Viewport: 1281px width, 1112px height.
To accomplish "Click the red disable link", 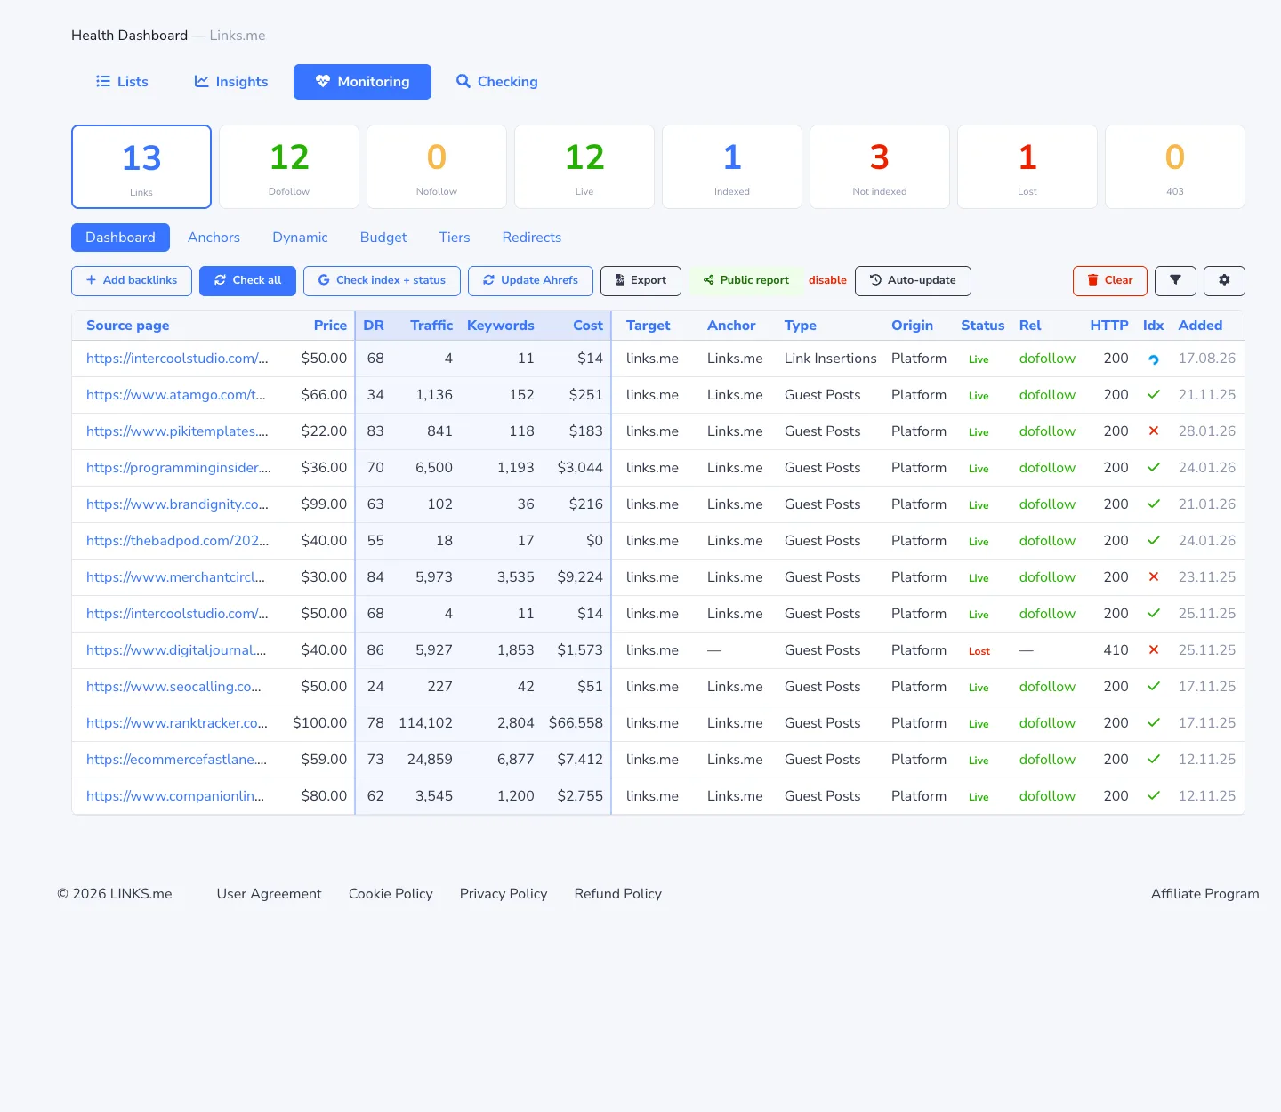I will (827, 280).
